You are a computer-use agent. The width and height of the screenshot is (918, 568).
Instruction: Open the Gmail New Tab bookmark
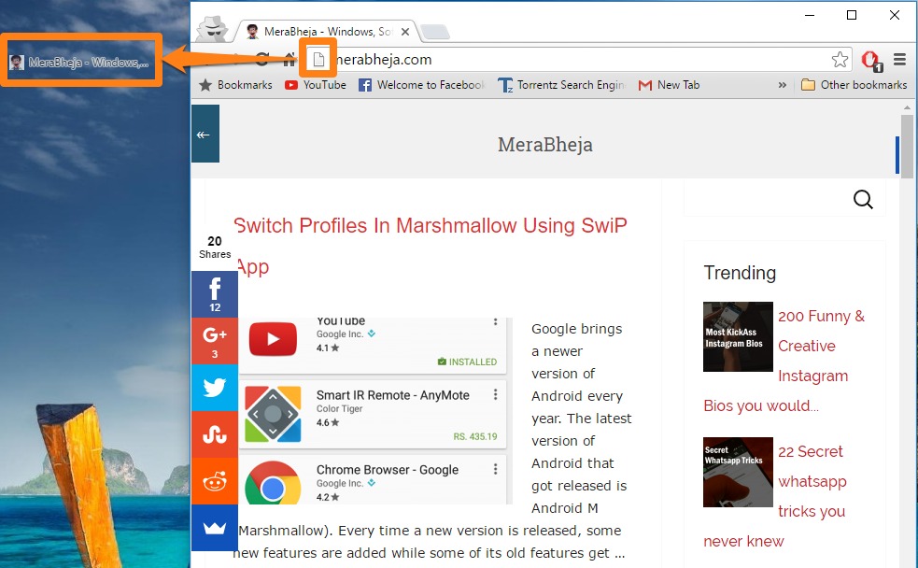pyautogui.click(x=669, y=85)
